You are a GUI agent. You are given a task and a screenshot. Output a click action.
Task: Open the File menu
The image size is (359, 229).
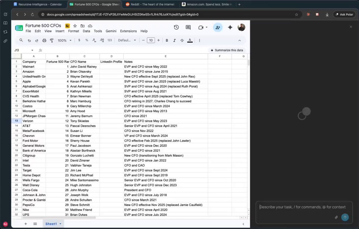point(28,31)
